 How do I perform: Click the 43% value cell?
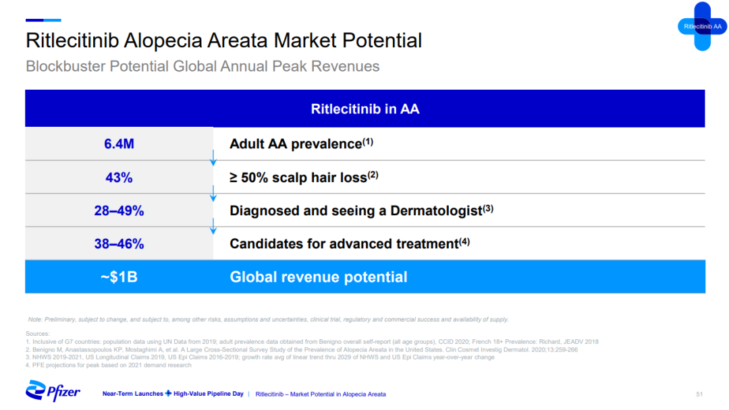coord(119,177)
